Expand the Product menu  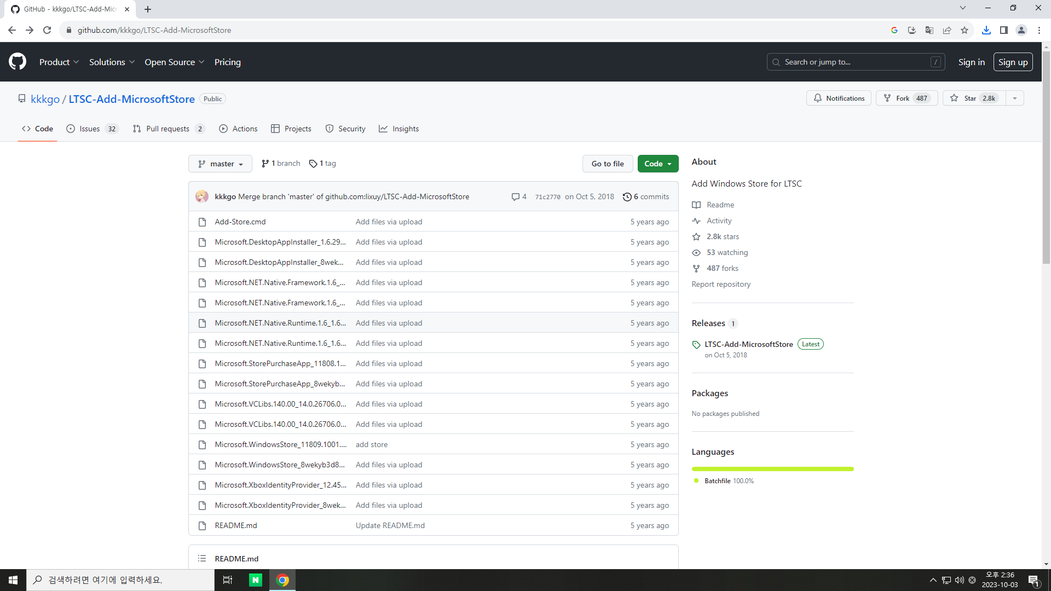(59, 62)
